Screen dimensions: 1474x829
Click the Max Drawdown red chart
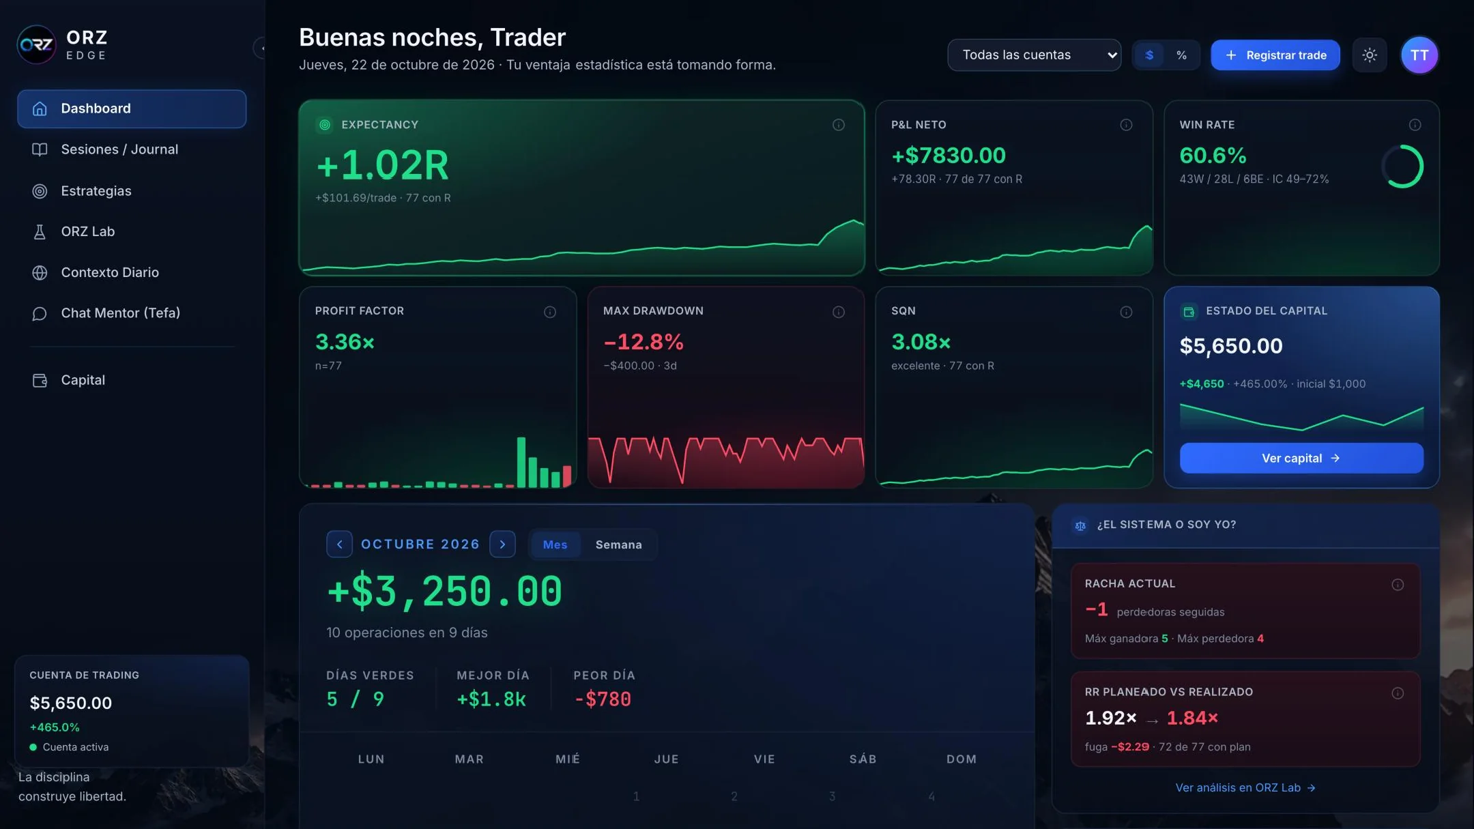click(726, 461)
